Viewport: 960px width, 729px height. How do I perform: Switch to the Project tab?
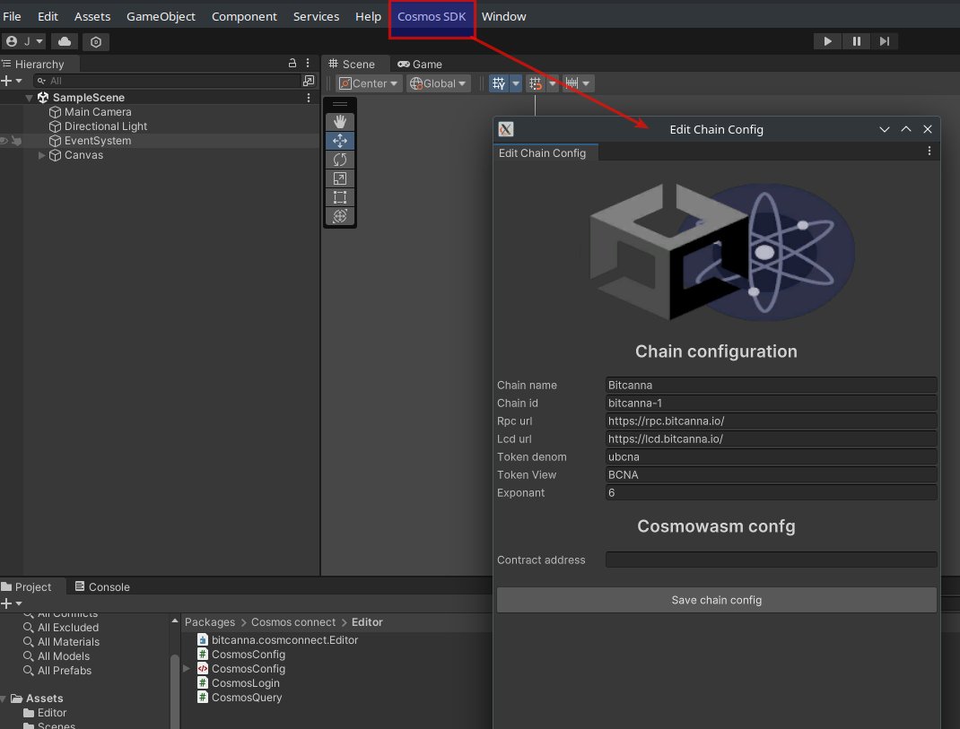(26, 586)
